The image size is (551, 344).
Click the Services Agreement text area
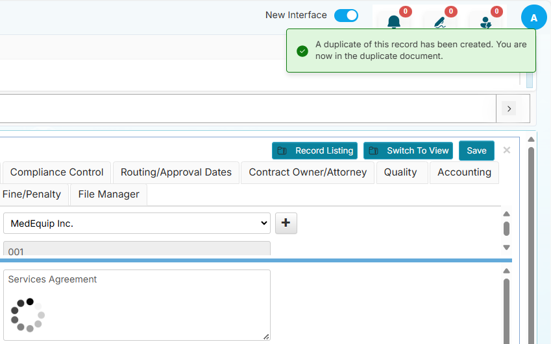click(136, 304)
